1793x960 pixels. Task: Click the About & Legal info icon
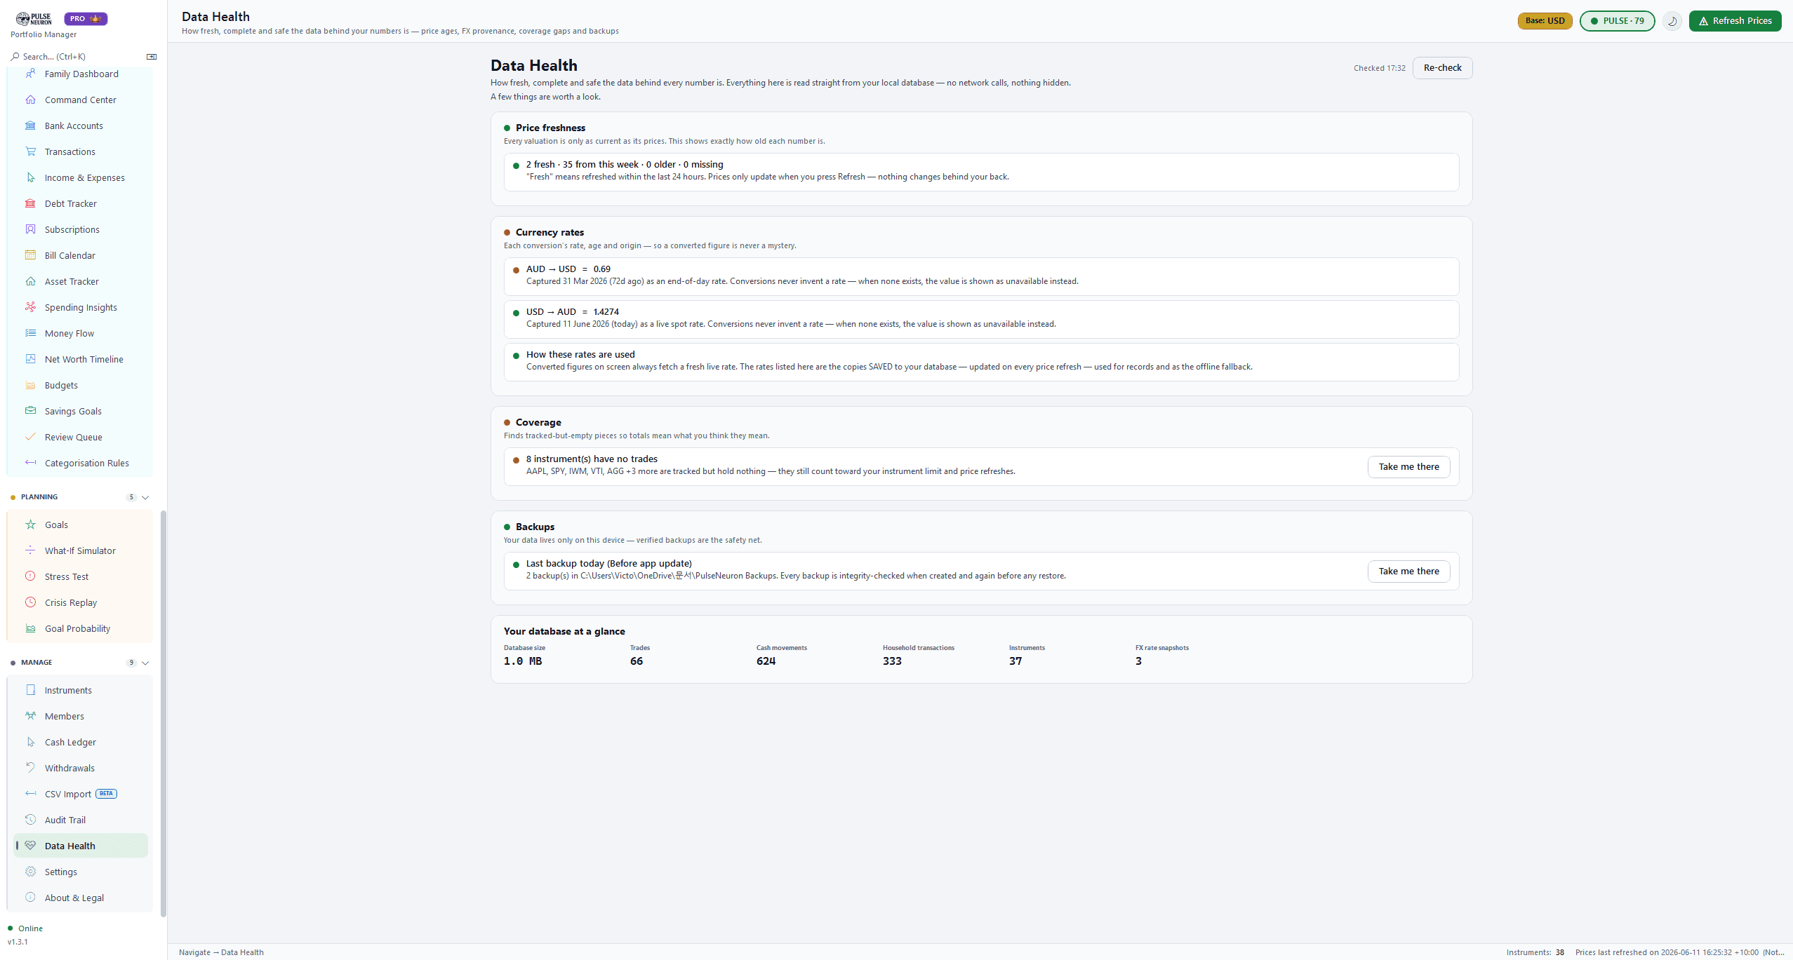tap(30, 898)
